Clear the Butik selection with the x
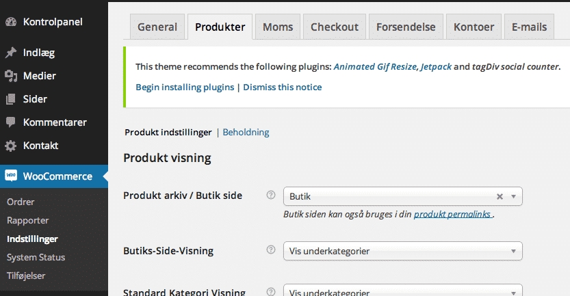The image size is (570, 296). point(500,196)
